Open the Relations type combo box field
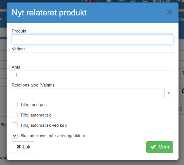The width and height of the screenshot is (184, 165). click(x=88, y=93)
